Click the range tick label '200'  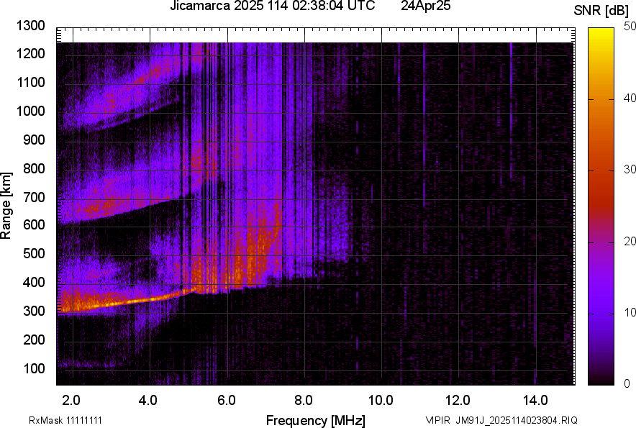point(34,340)
